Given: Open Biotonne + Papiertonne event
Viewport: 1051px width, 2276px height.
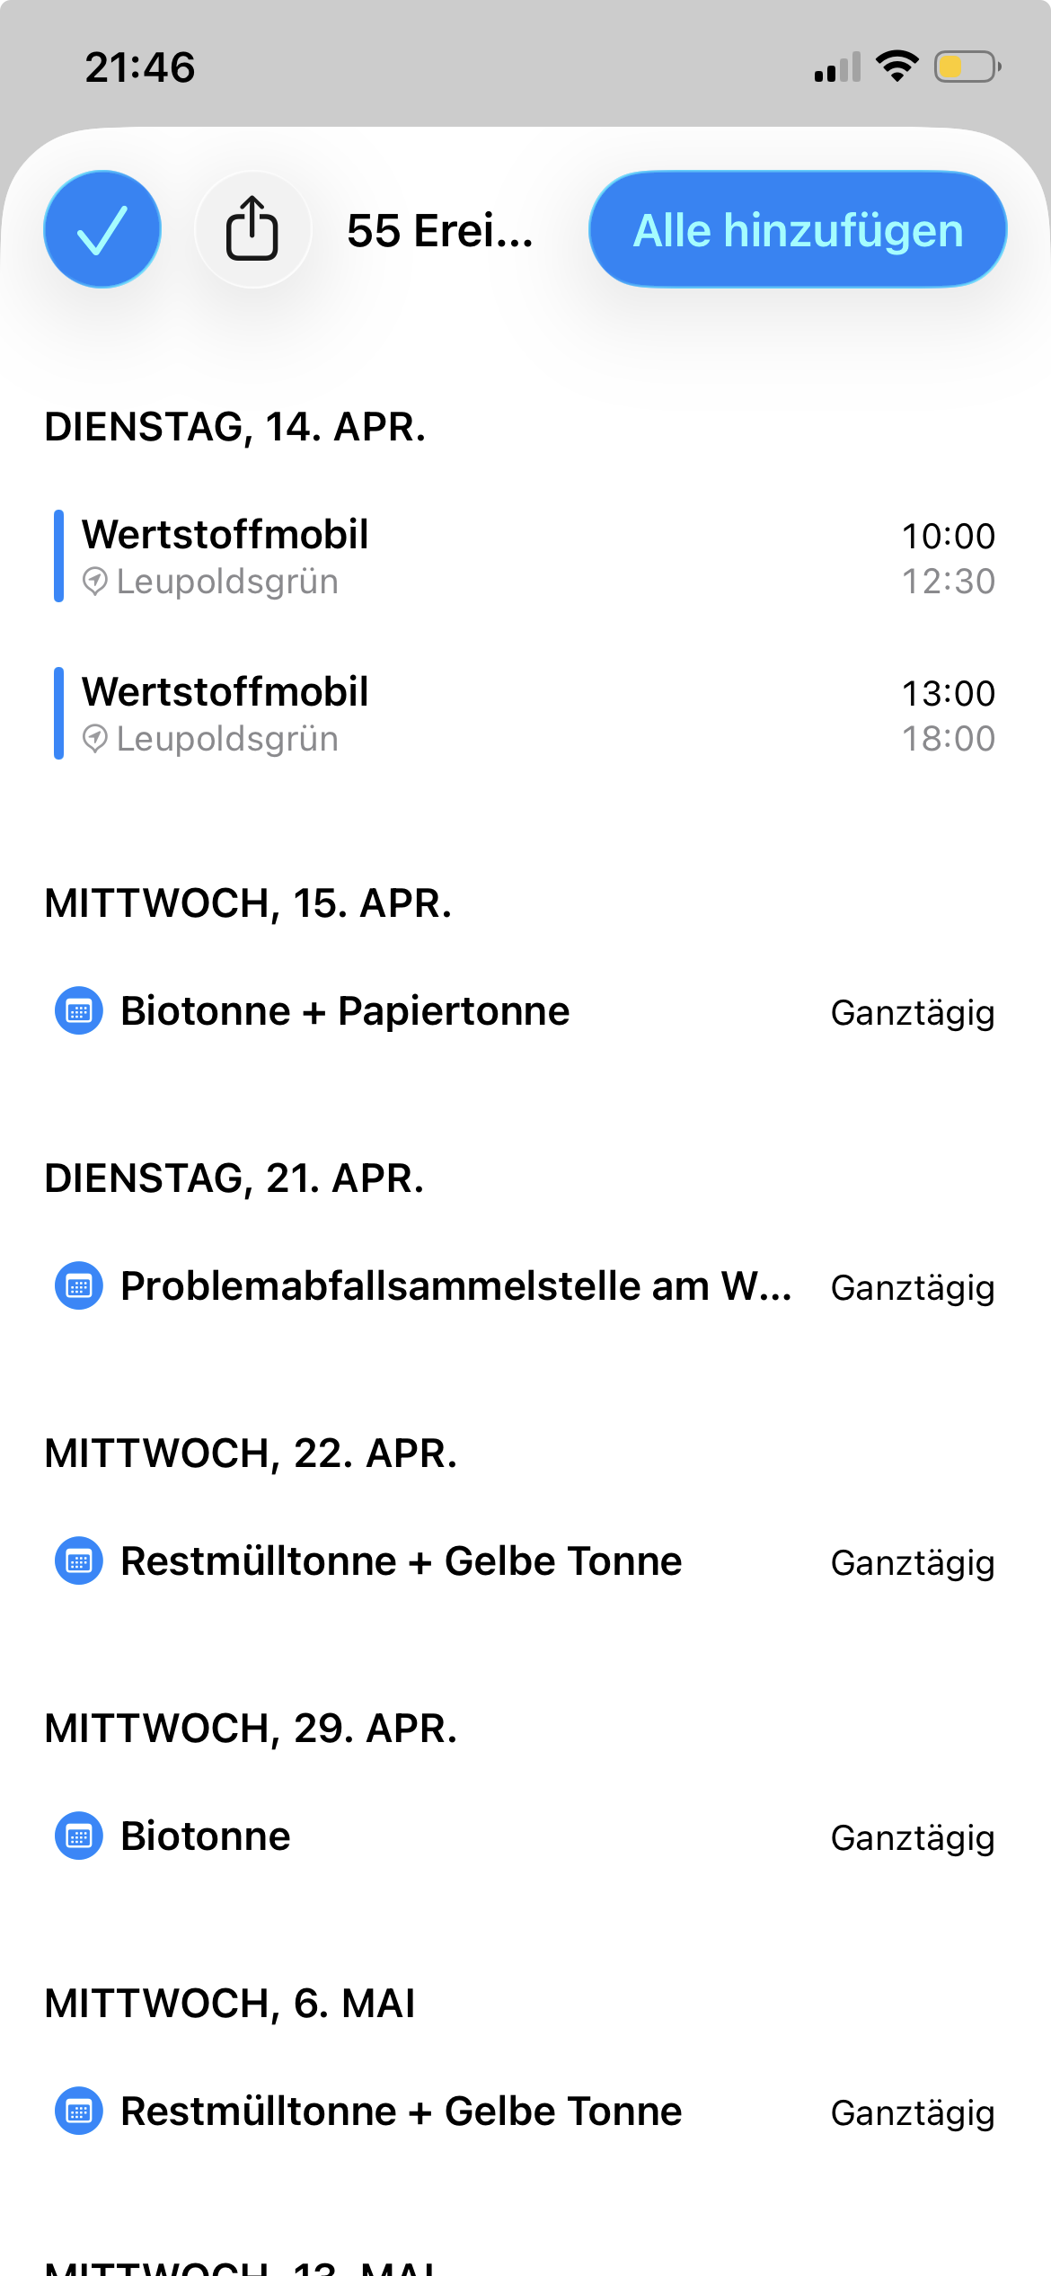Looking at the screenshot, I should point(346,1011).
